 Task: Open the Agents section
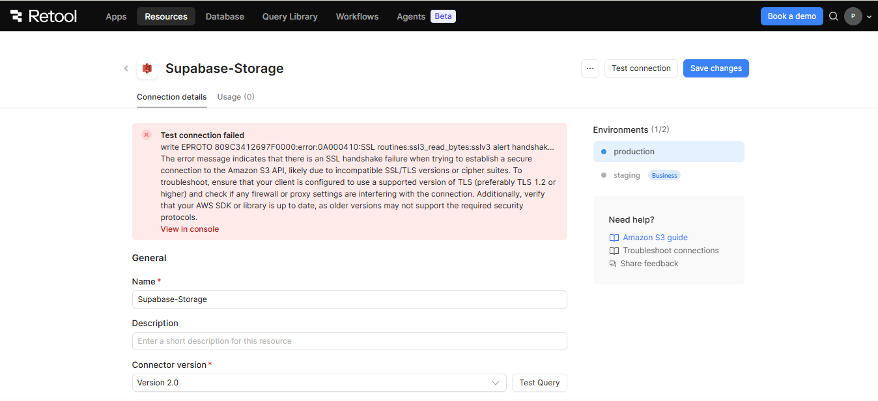click(411, 16)
